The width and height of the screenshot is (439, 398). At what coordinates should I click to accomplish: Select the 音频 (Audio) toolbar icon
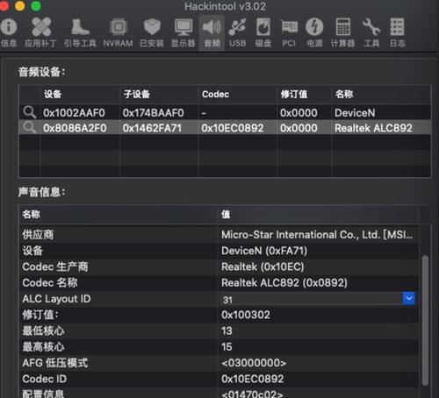point(212,32)
